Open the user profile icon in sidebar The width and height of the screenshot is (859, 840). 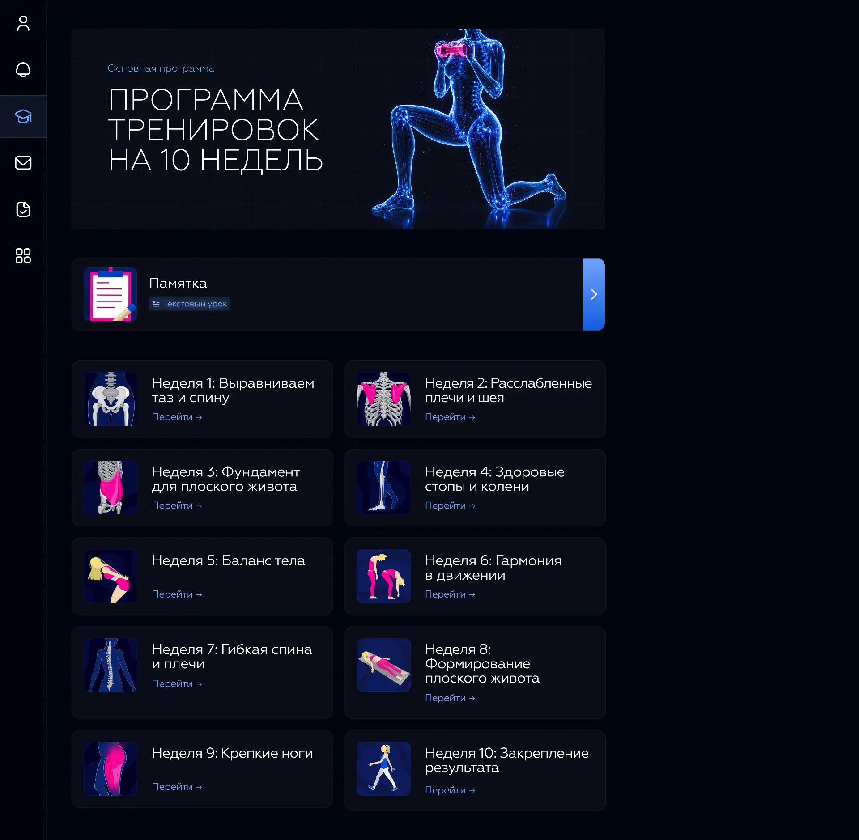point(23,23)
